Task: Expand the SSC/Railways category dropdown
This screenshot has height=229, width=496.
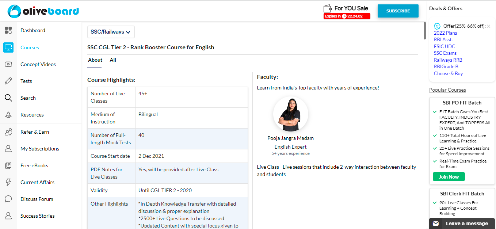Action: tap(111, 32)
